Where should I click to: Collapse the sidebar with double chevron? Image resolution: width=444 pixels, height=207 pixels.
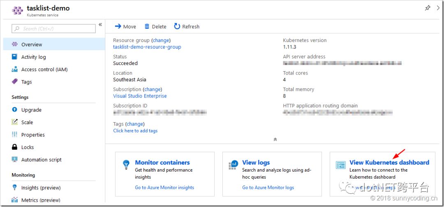(x=100, y=25)
